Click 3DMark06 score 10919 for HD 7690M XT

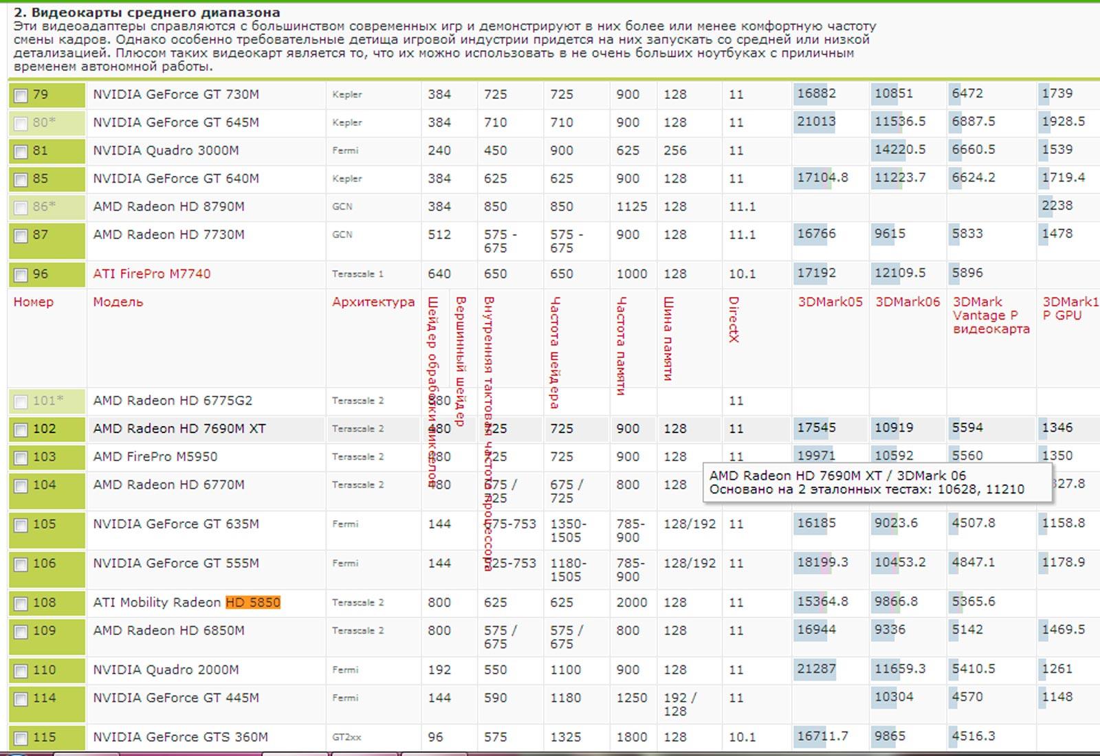click(894, 427)
